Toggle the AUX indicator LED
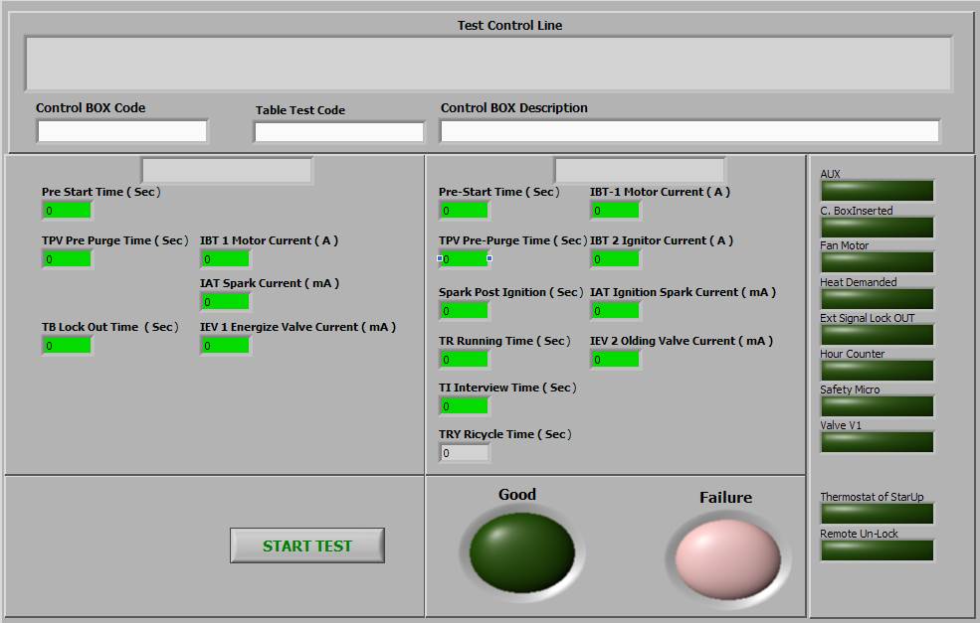This screenshot has height=623, width=980. pos(877,191)
